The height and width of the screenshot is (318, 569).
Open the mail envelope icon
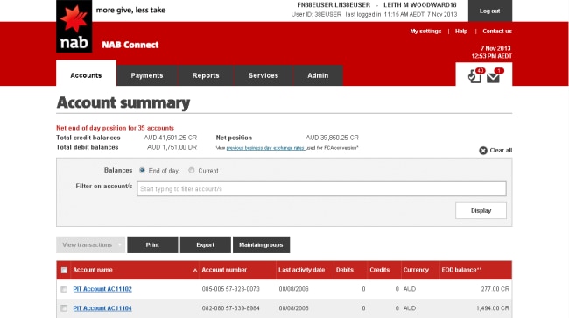click(494, 76)
